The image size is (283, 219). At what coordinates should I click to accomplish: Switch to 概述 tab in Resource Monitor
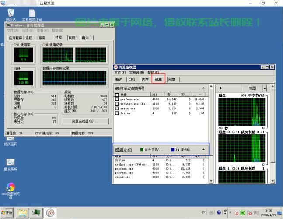tap(119, 80)
